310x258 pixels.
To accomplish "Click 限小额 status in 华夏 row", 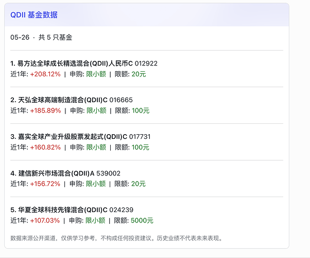I will coord(95,220).
